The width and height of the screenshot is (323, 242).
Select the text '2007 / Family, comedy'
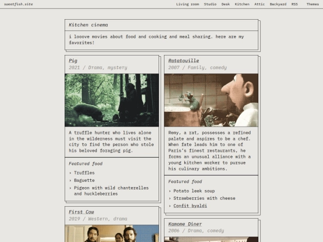(197, 68)
